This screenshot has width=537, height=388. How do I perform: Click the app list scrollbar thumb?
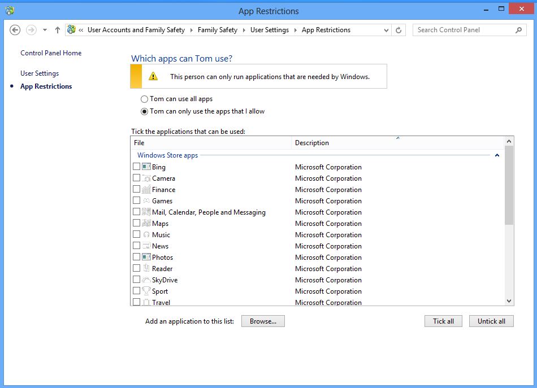[509, 185]
